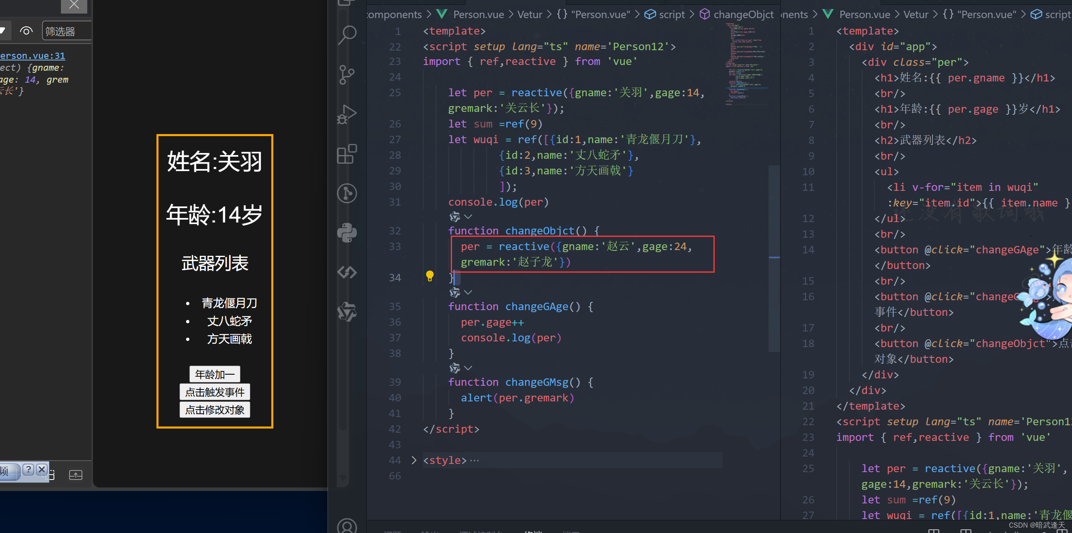Click the Vue logo icon in right editor breadcrumb

(x=828, y=14)
